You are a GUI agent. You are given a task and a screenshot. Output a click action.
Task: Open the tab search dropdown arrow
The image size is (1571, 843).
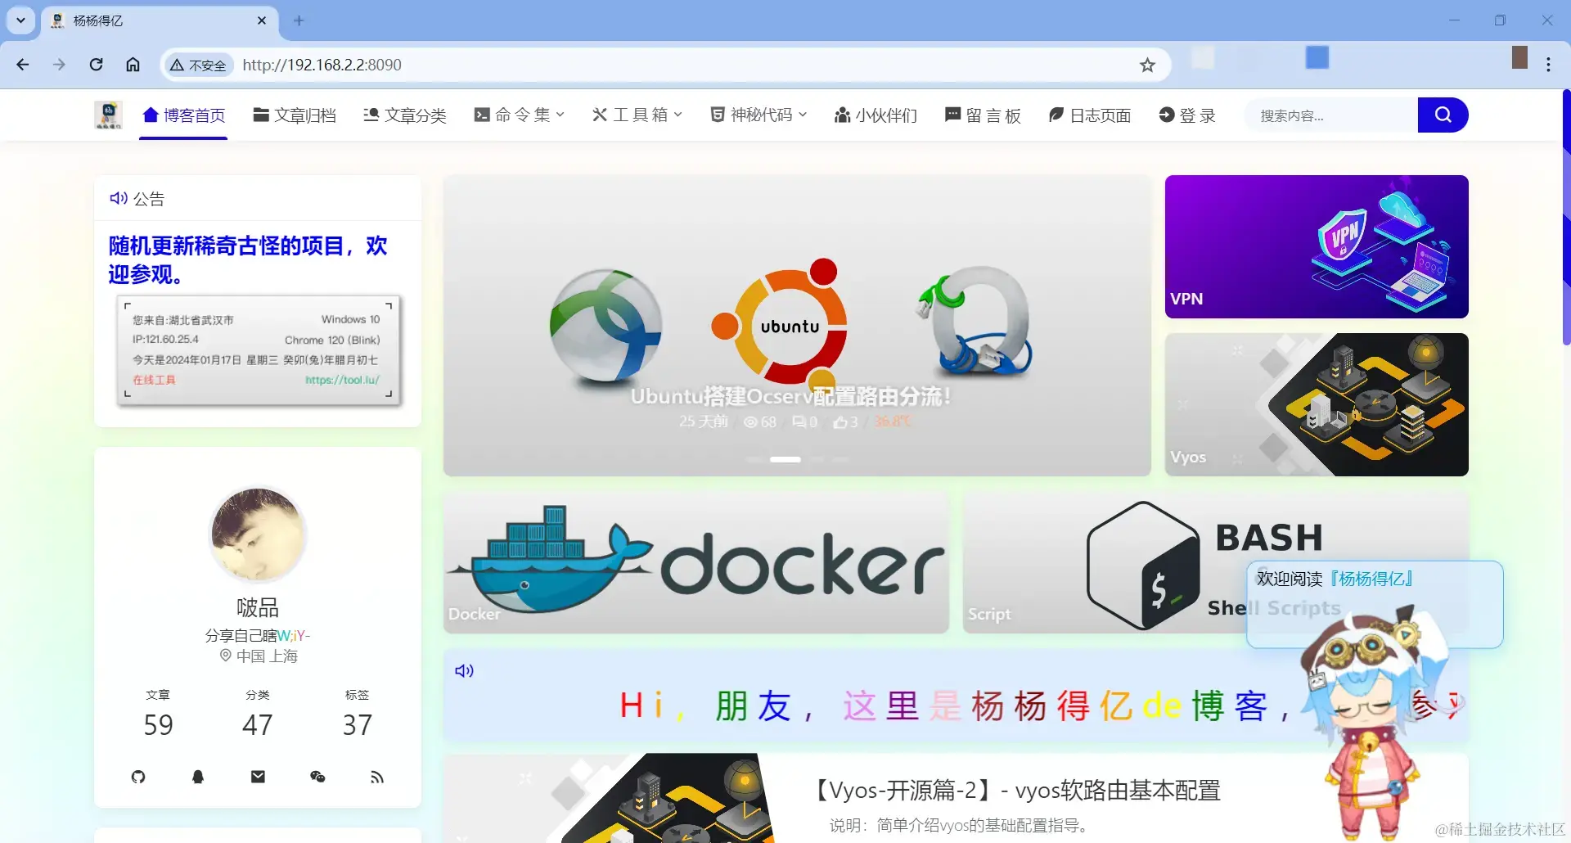tap(20, 20)
